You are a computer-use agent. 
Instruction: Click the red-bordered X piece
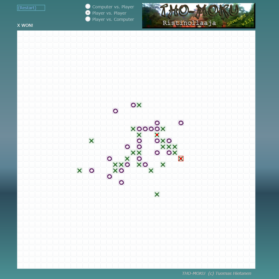point(181,158)
